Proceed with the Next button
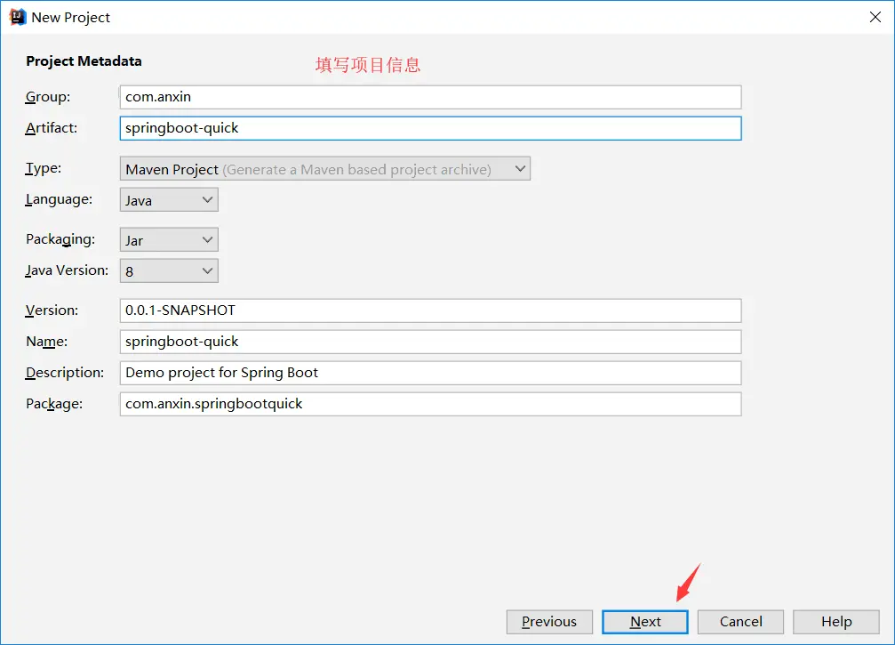 (x=645, y=622)
